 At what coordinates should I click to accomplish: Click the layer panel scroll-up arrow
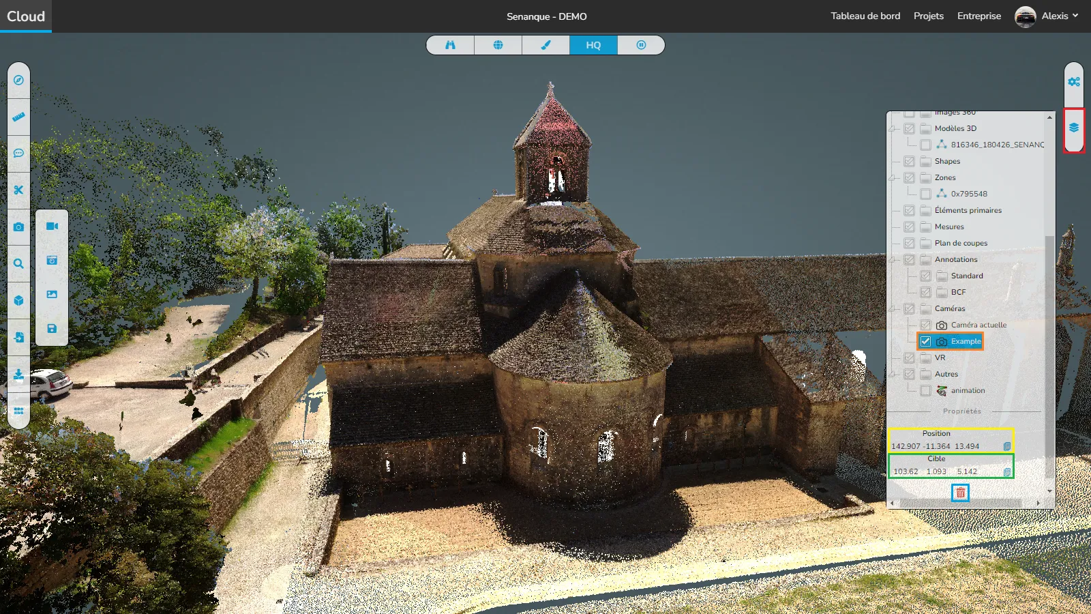click(1049, 117)
